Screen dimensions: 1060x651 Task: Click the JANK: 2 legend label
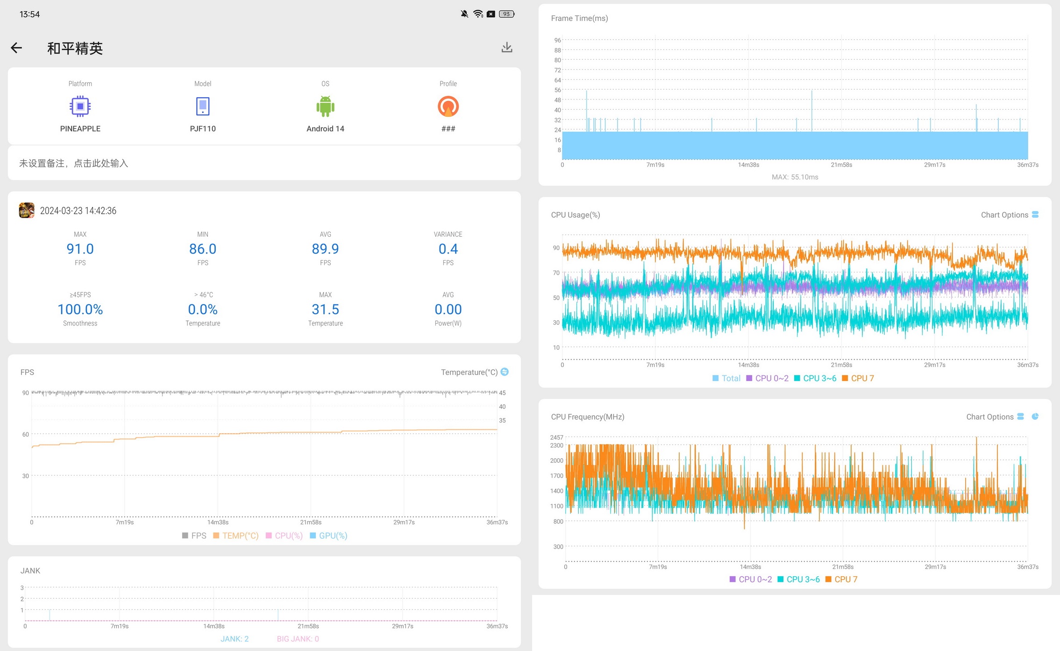point(235,638)
